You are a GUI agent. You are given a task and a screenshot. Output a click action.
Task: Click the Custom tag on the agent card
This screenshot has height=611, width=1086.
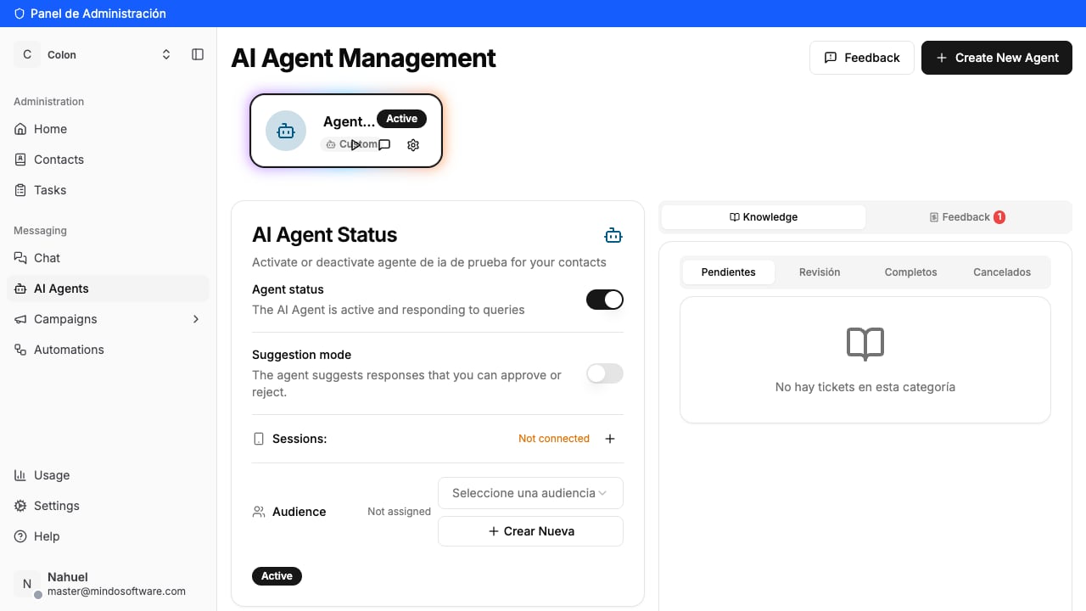click(350, 144)
